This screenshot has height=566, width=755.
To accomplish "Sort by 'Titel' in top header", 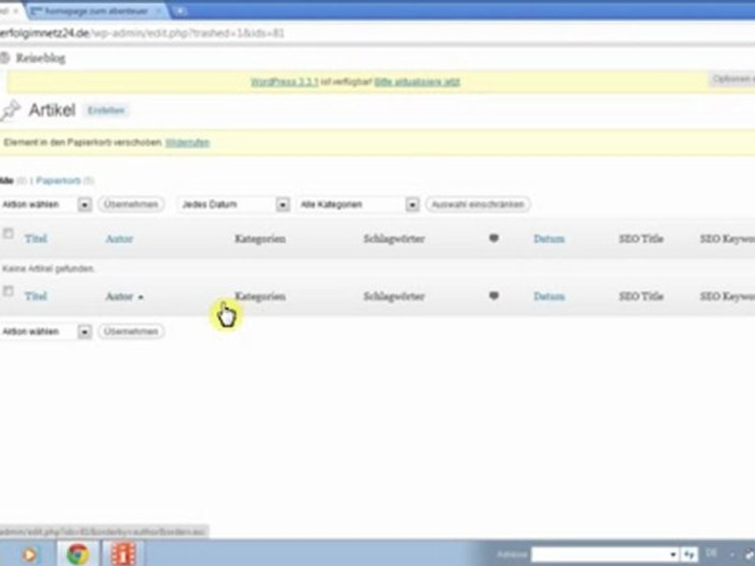I will pos(35,239).
